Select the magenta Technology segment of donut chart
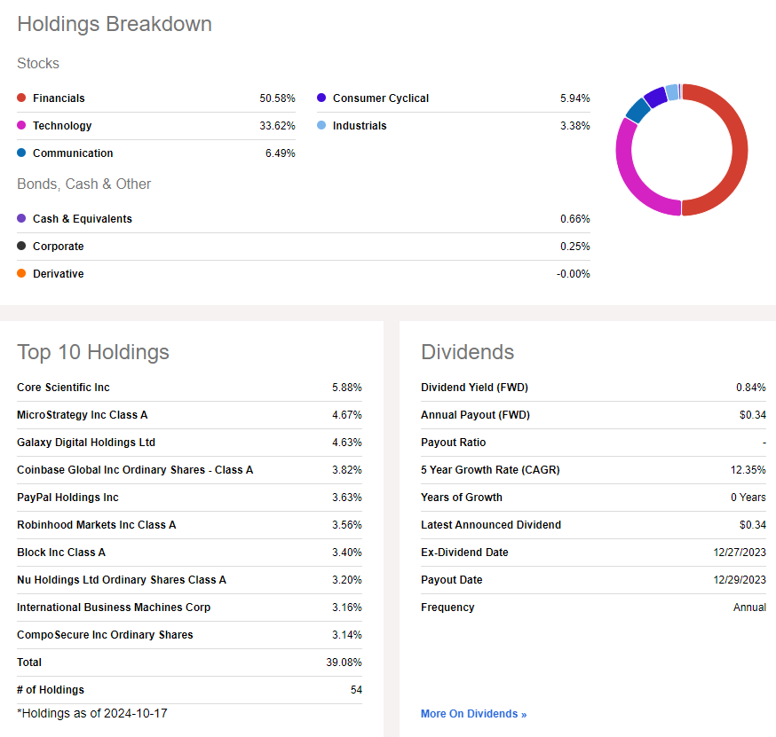 tap(627, 169)
